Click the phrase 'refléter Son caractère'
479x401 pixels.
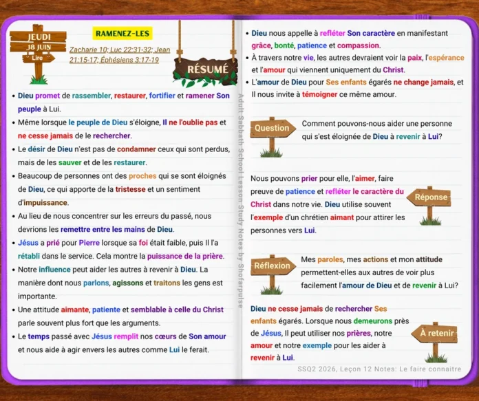coord(357,33)
